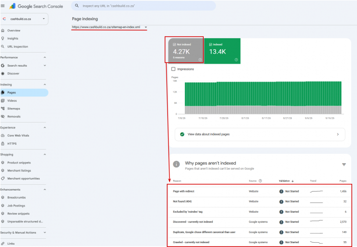
Task: Toggle the Impressions checkbox
Action: pyautogui.click(x=173, y=69)
